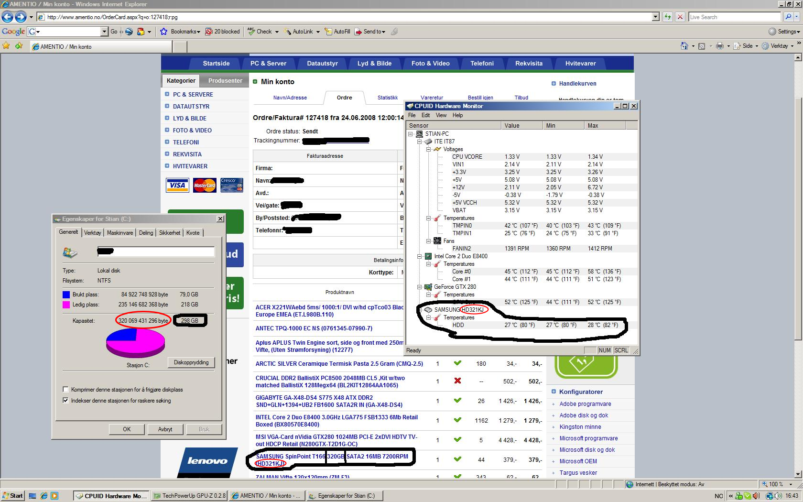803x502 pixels.
Task: Tick 'Komprimer denne stasjonen' checkbox
Action: pyautogui.click(x=65, y=389)
